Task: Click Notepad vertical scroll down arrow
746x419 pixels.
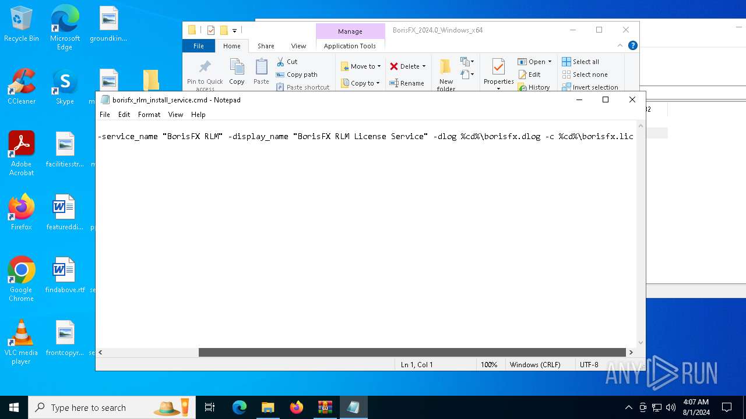Action: (x=641, y=343)
